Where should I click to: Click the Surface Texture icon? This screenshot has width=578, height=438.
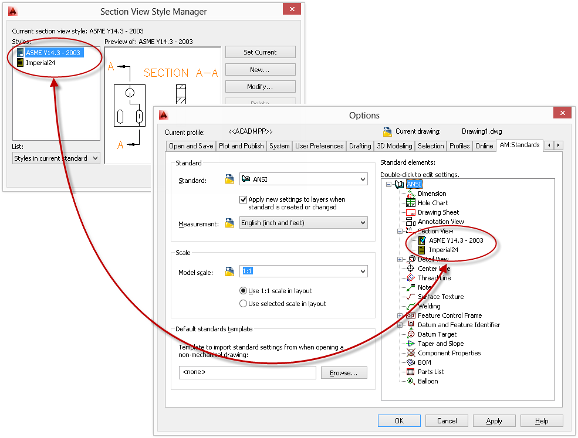click(x=411, y=297)
